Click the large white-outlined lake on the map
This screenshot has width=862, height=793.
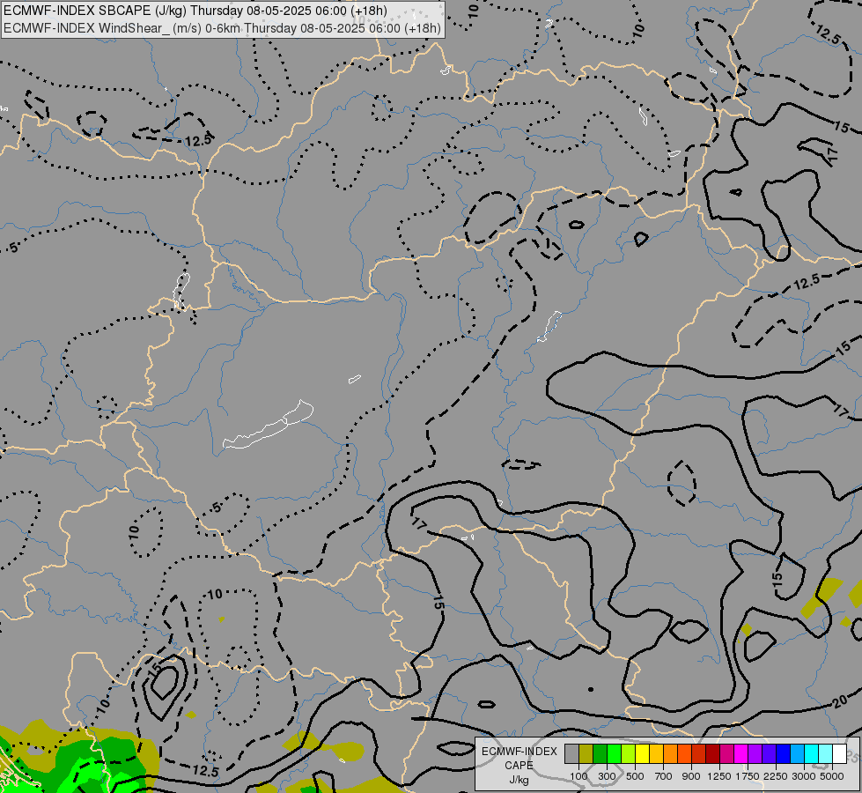click(x=269, y=426)
